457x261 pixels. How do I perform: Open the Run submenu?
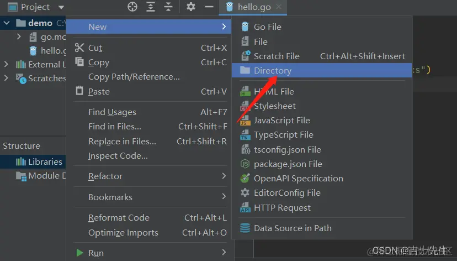(148, 253)
